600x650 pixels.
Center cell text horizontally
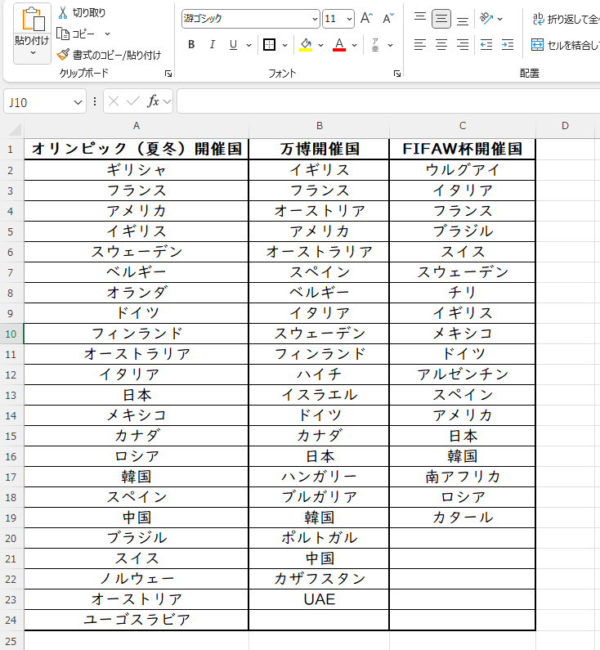click(x=441, y=44)
